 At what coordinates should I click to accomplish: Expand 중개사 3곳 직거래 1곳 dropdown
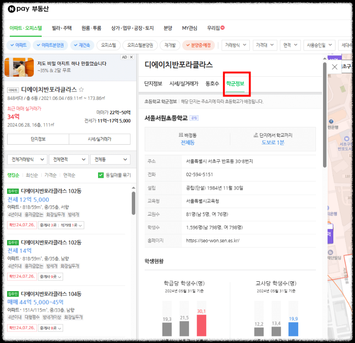coord(61,225)
